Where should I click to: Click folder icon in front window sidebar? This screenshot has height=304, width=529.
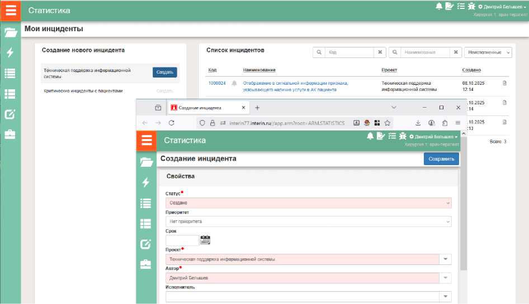click(x=146, y=162)
